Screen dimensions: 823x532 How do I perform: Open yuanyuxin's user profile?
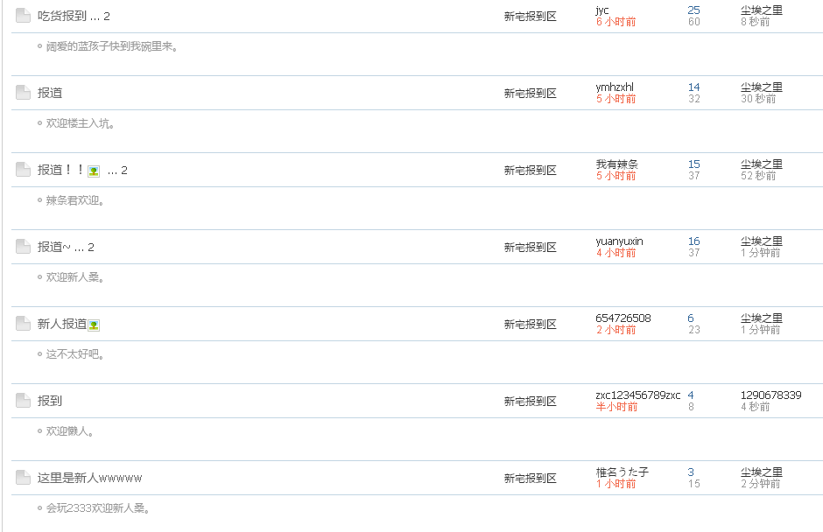619,241
